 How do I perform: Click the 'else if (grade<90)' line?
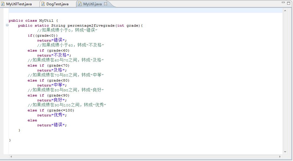click(x=49, y=95)
